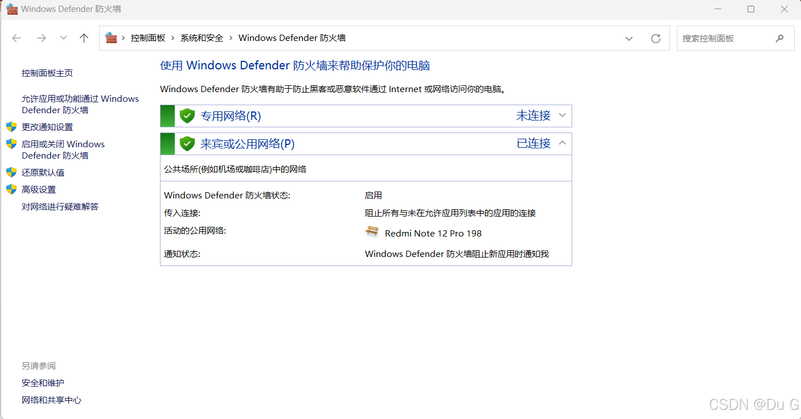Viewport: 801px width, 419px height.
Task: Click the 专用网络(R) heading
Action: point(231,116)
